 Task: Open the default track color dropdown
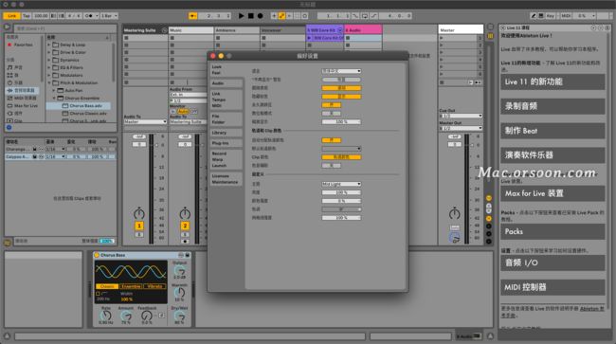[x=341, y=149]
